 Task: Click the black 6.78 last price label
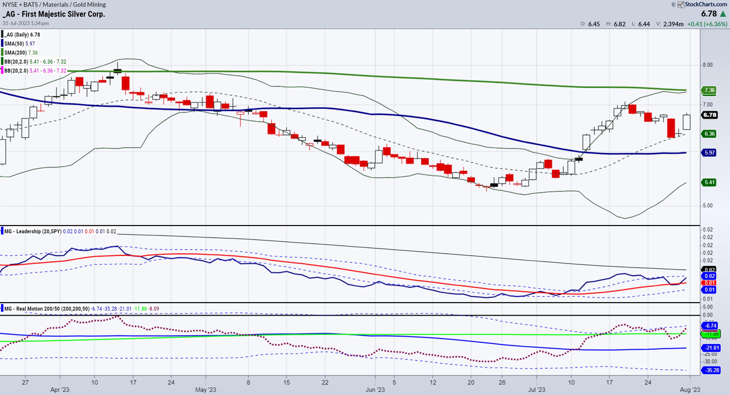(x=710, y=115)
